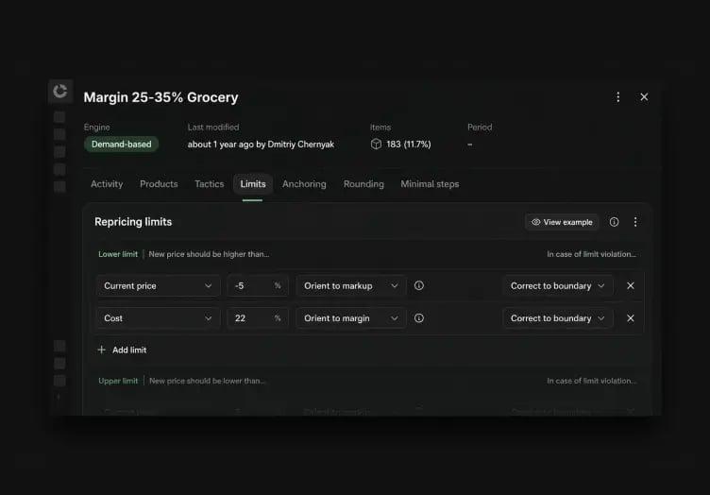
Task: Click 'about 1 year ago by Dmitriy Chernyak'
Action: coord(261,144)
